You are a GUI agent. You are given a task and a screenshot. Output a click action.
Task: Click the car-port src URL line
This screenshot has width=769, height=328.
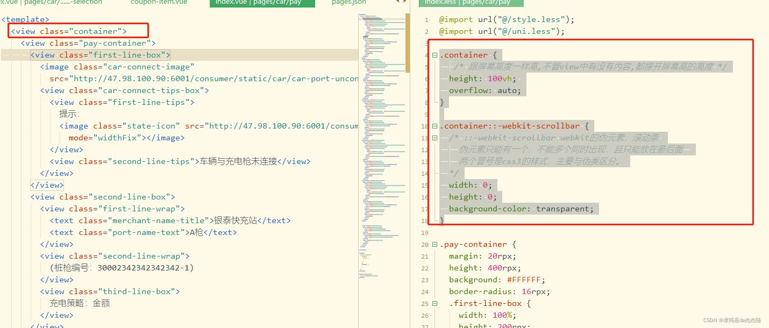204,79
